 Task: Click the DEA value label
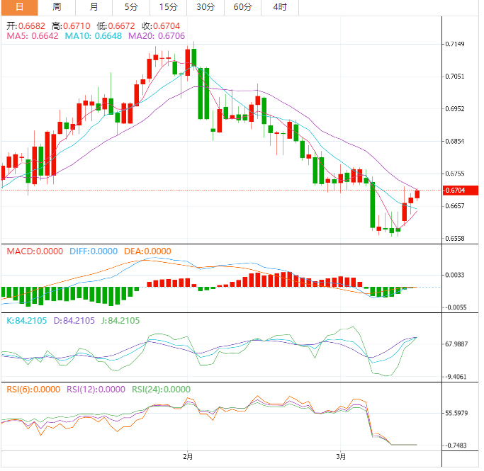tap(147, 251)
